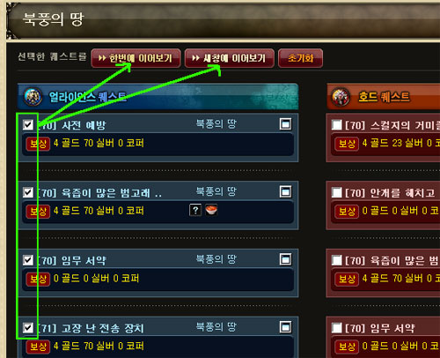Open the window icon for 고장 난 전송 장치 quest
Image resolution: width=440 pixels, height=358 pixels.
coord(285,327)
